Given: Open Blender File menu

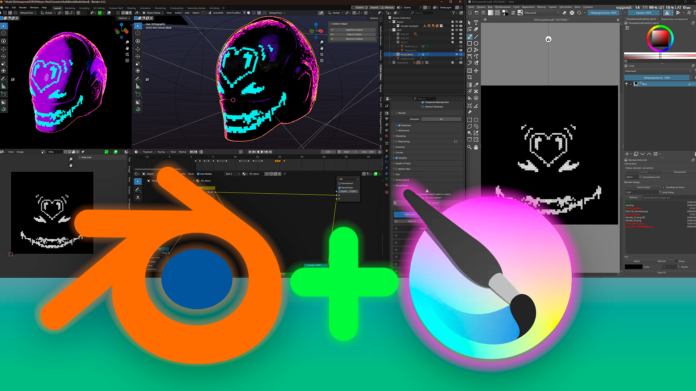Looking at the screenshot, I should [x=7, y=8].
